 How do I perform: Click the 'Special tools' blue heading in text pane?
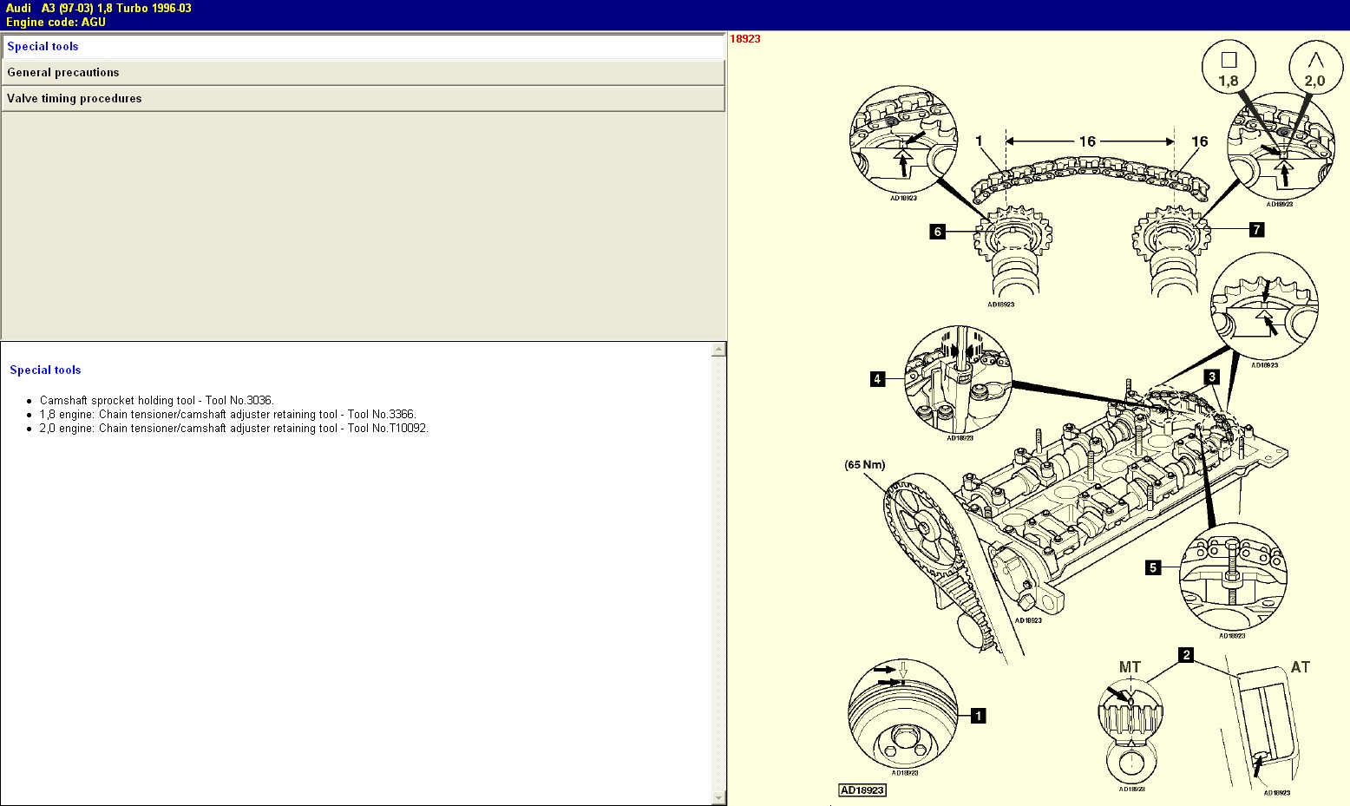[45, 370]
